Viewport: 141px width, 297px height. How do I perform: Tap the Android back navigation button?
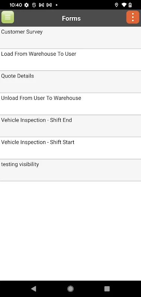(x=33, y=289)
